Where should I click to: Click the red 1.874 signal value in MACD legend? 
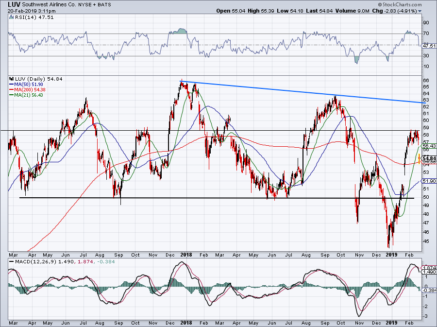[84, 262]
